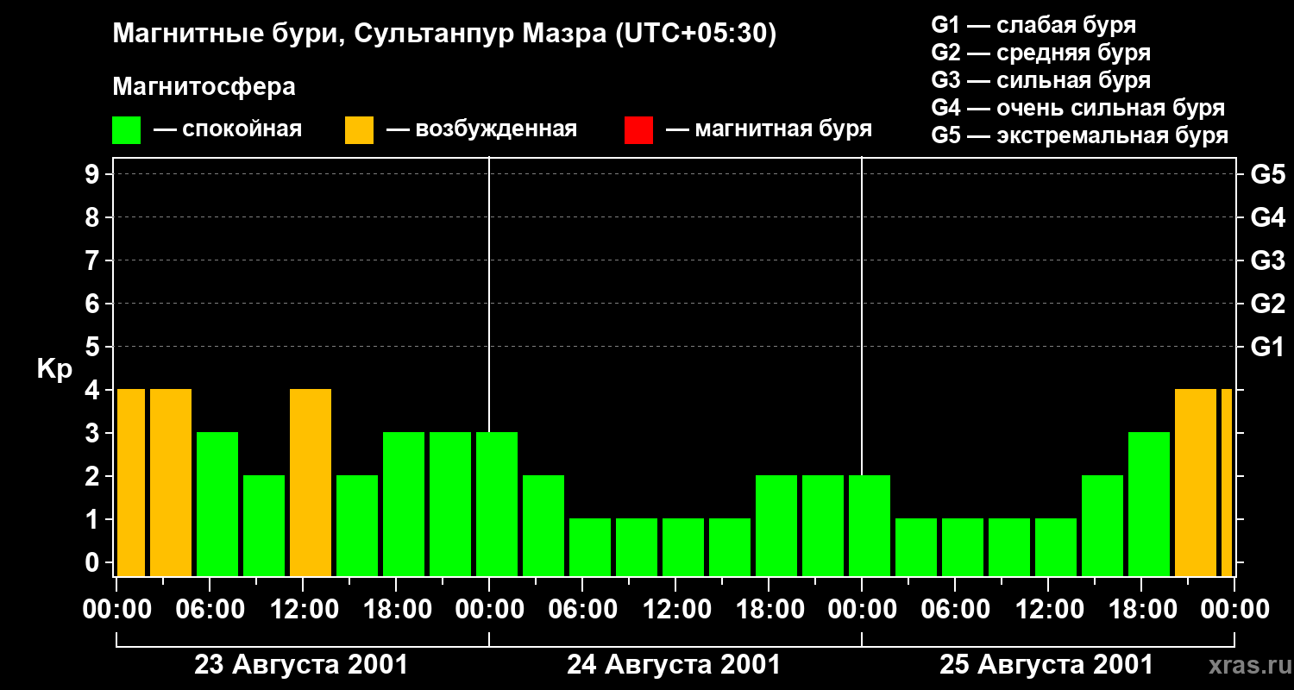Click the '18:00' tick label for 23 August

point(396,609)
